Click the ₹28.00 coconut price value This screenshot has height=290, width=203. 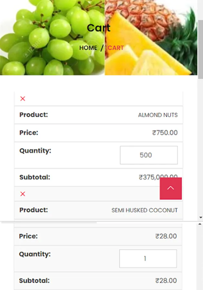coord(166,237)
